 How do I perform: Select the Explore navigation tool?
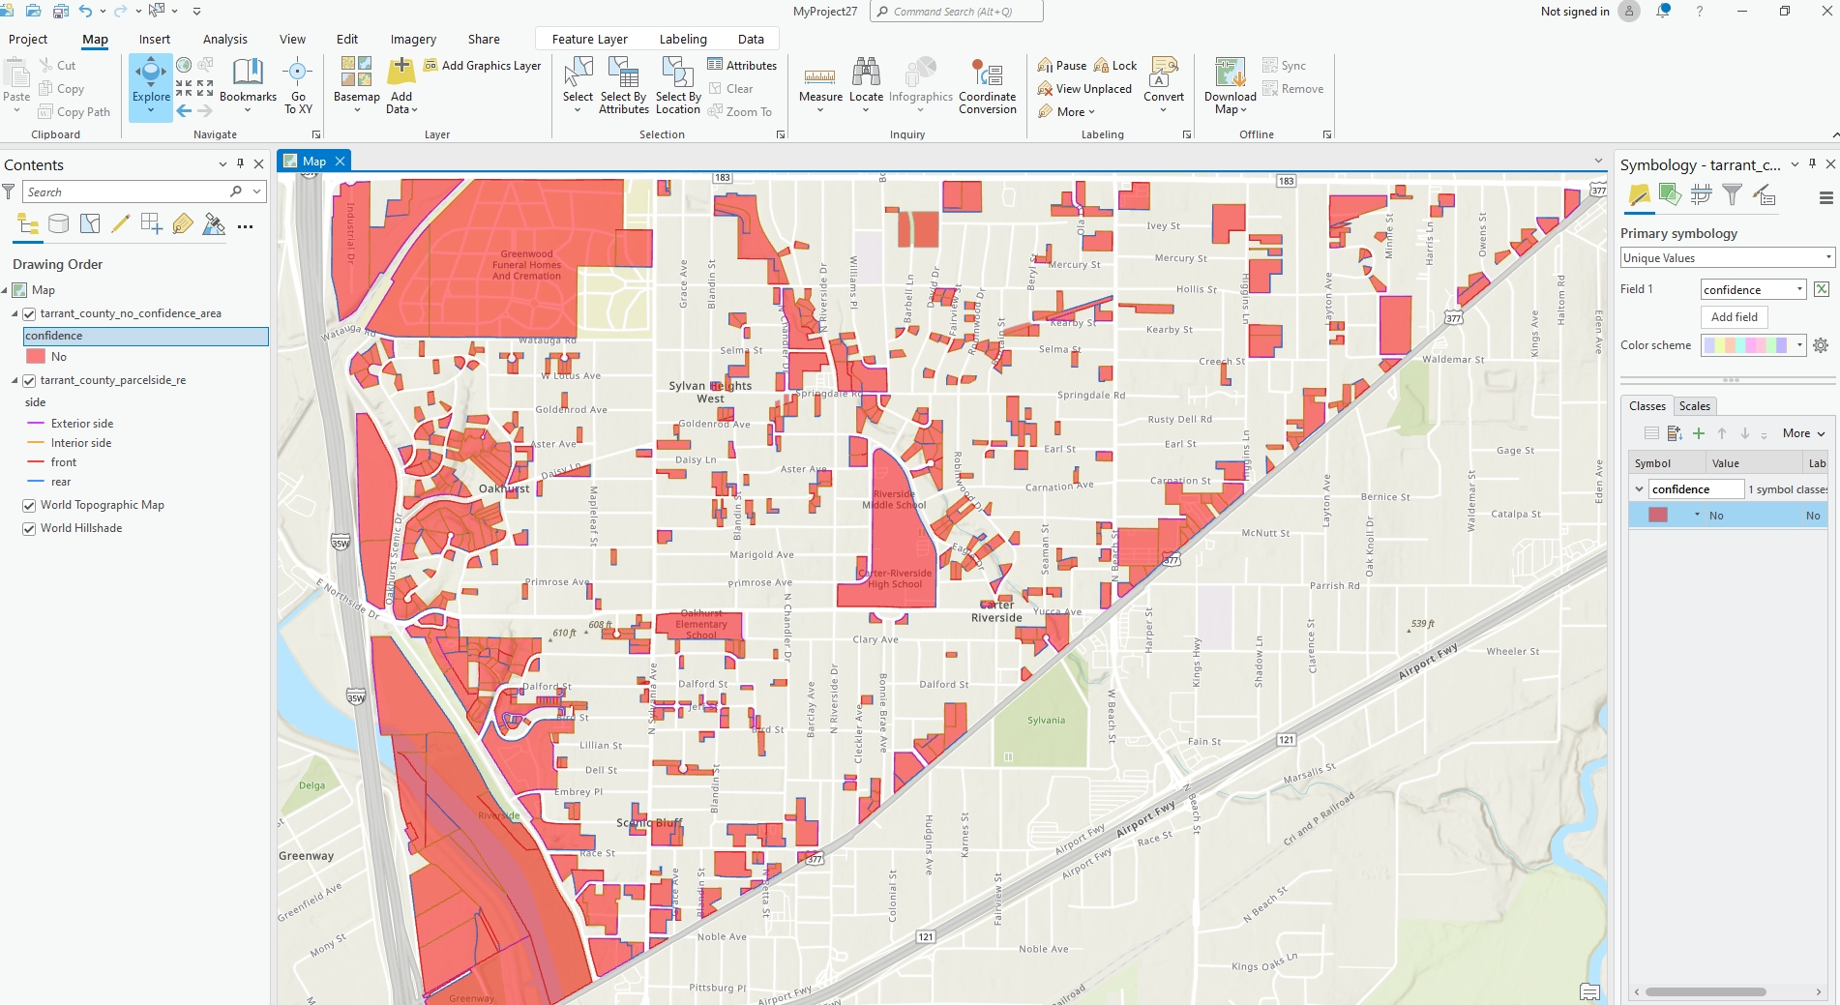(x=151, y=77)
